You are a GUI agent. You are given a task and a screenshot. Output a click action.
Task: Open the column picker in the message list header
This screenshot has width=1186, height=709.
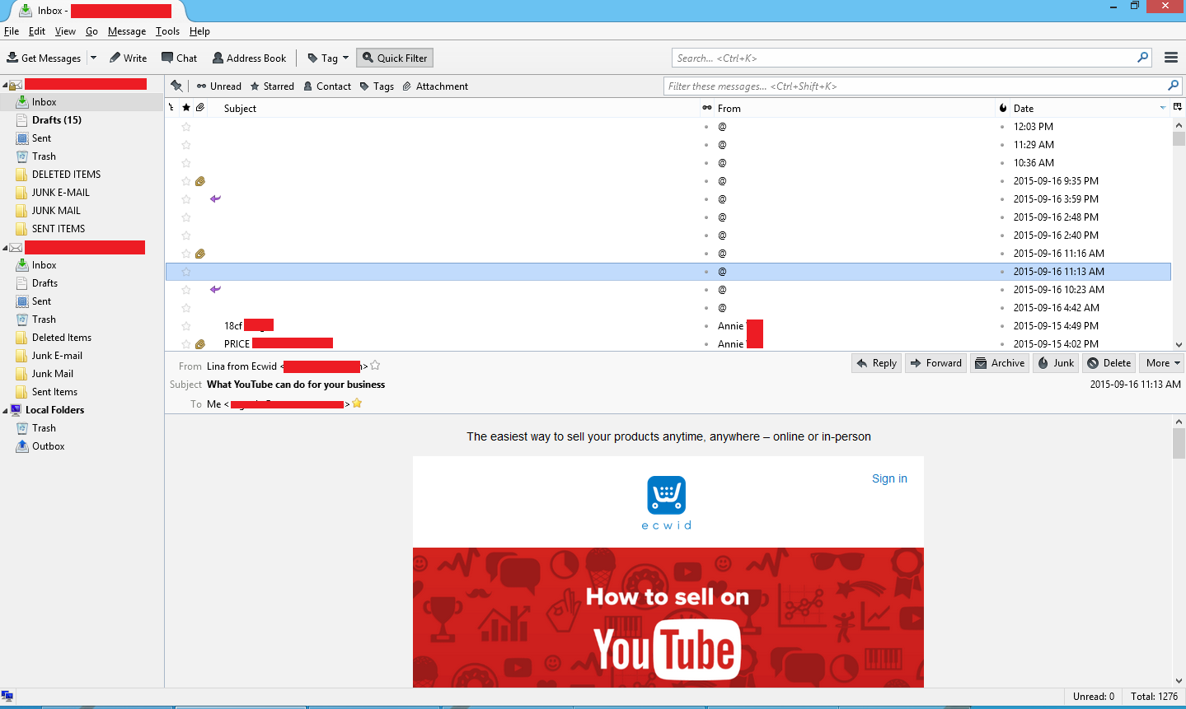1178,108
